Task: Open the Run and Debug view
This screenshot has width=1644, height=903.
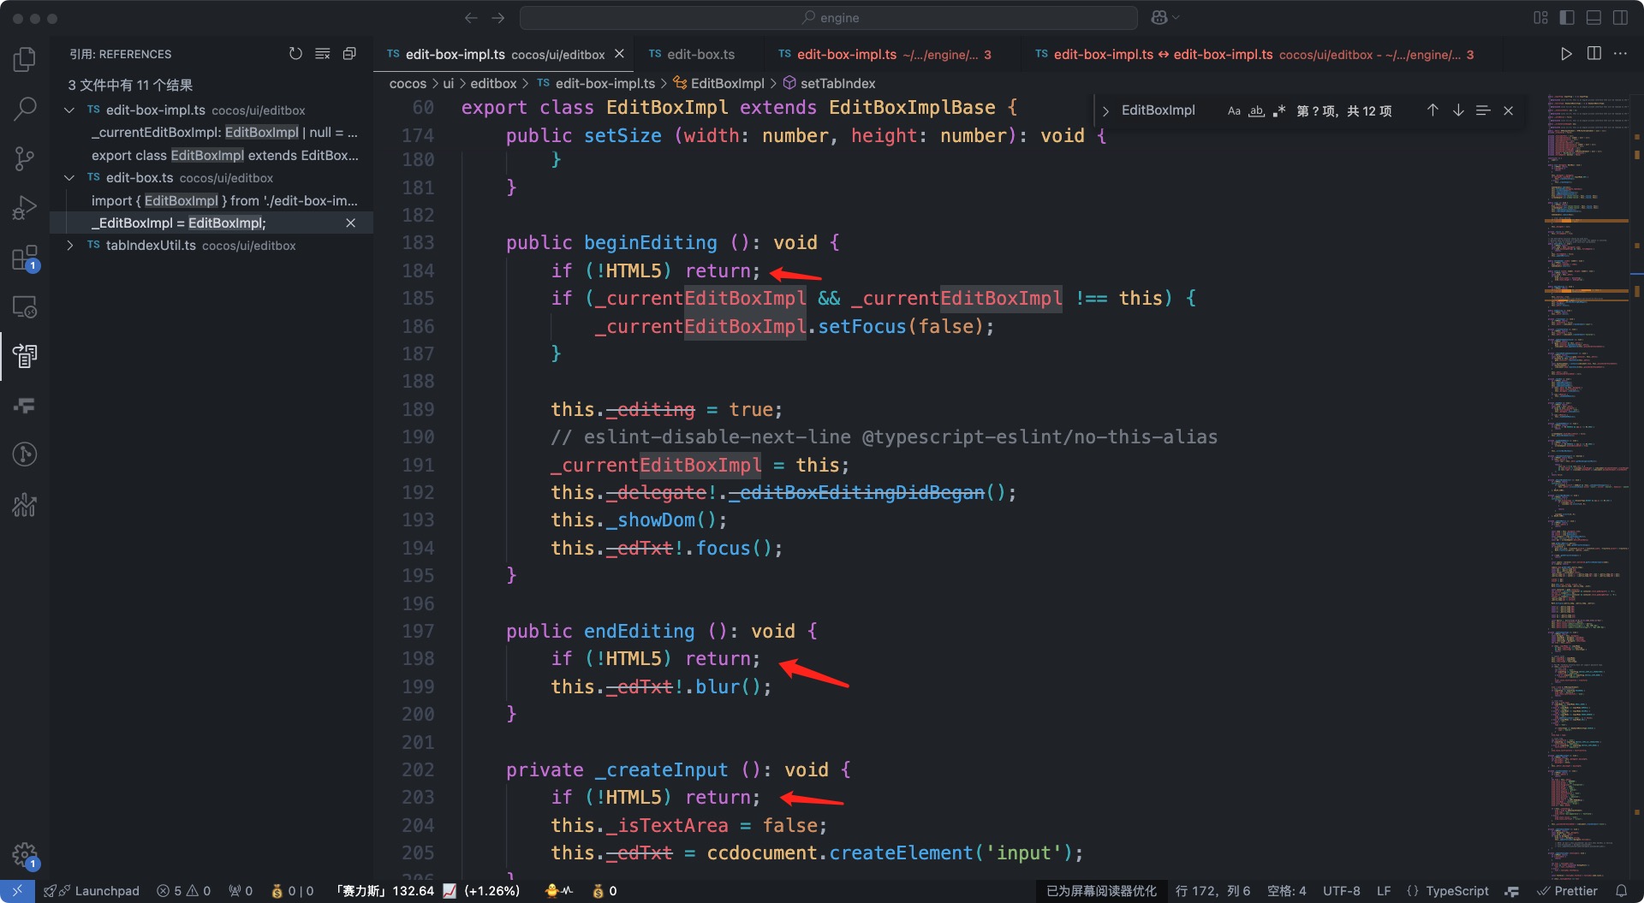Action: tap(25, 208)
